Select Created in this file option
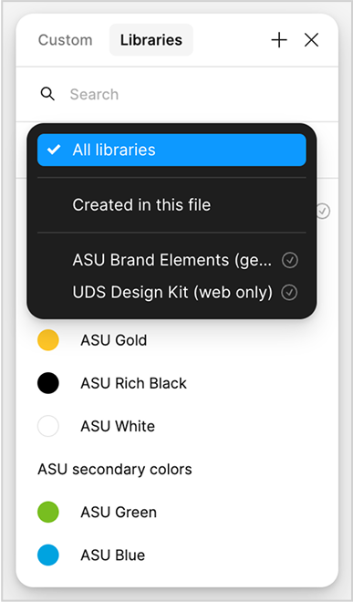 pos(171,204)
